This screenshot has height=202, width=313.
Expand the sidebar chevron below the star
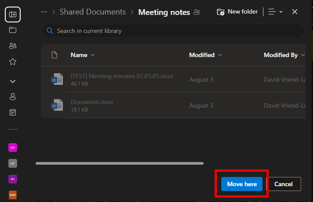[x=12, y=81]
